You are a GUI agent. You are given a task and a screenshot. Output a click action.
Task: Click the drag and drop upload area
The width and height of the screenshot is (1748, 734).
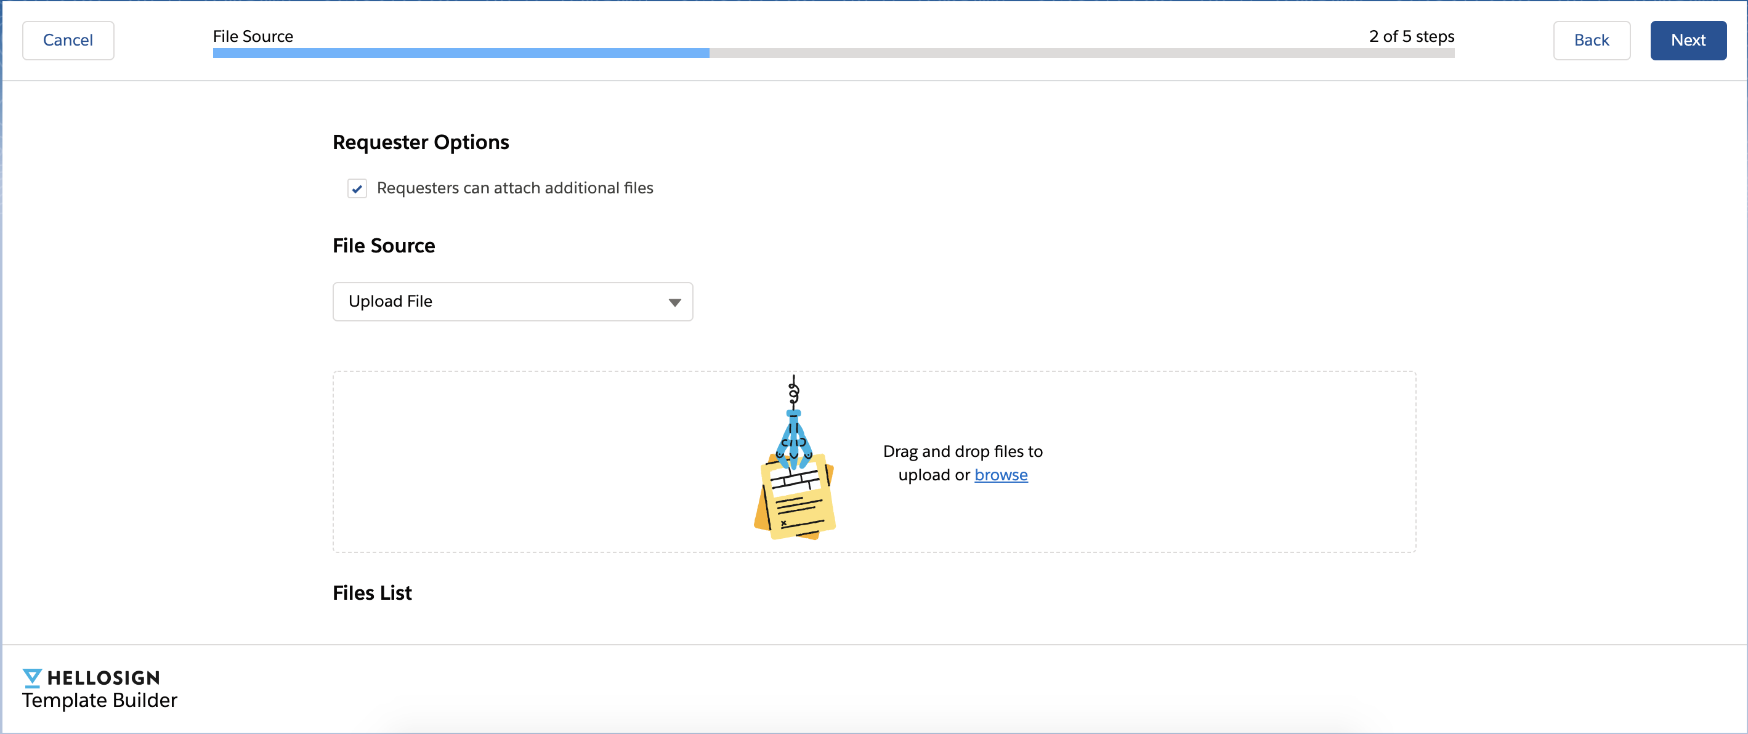(x=543, y=461)
